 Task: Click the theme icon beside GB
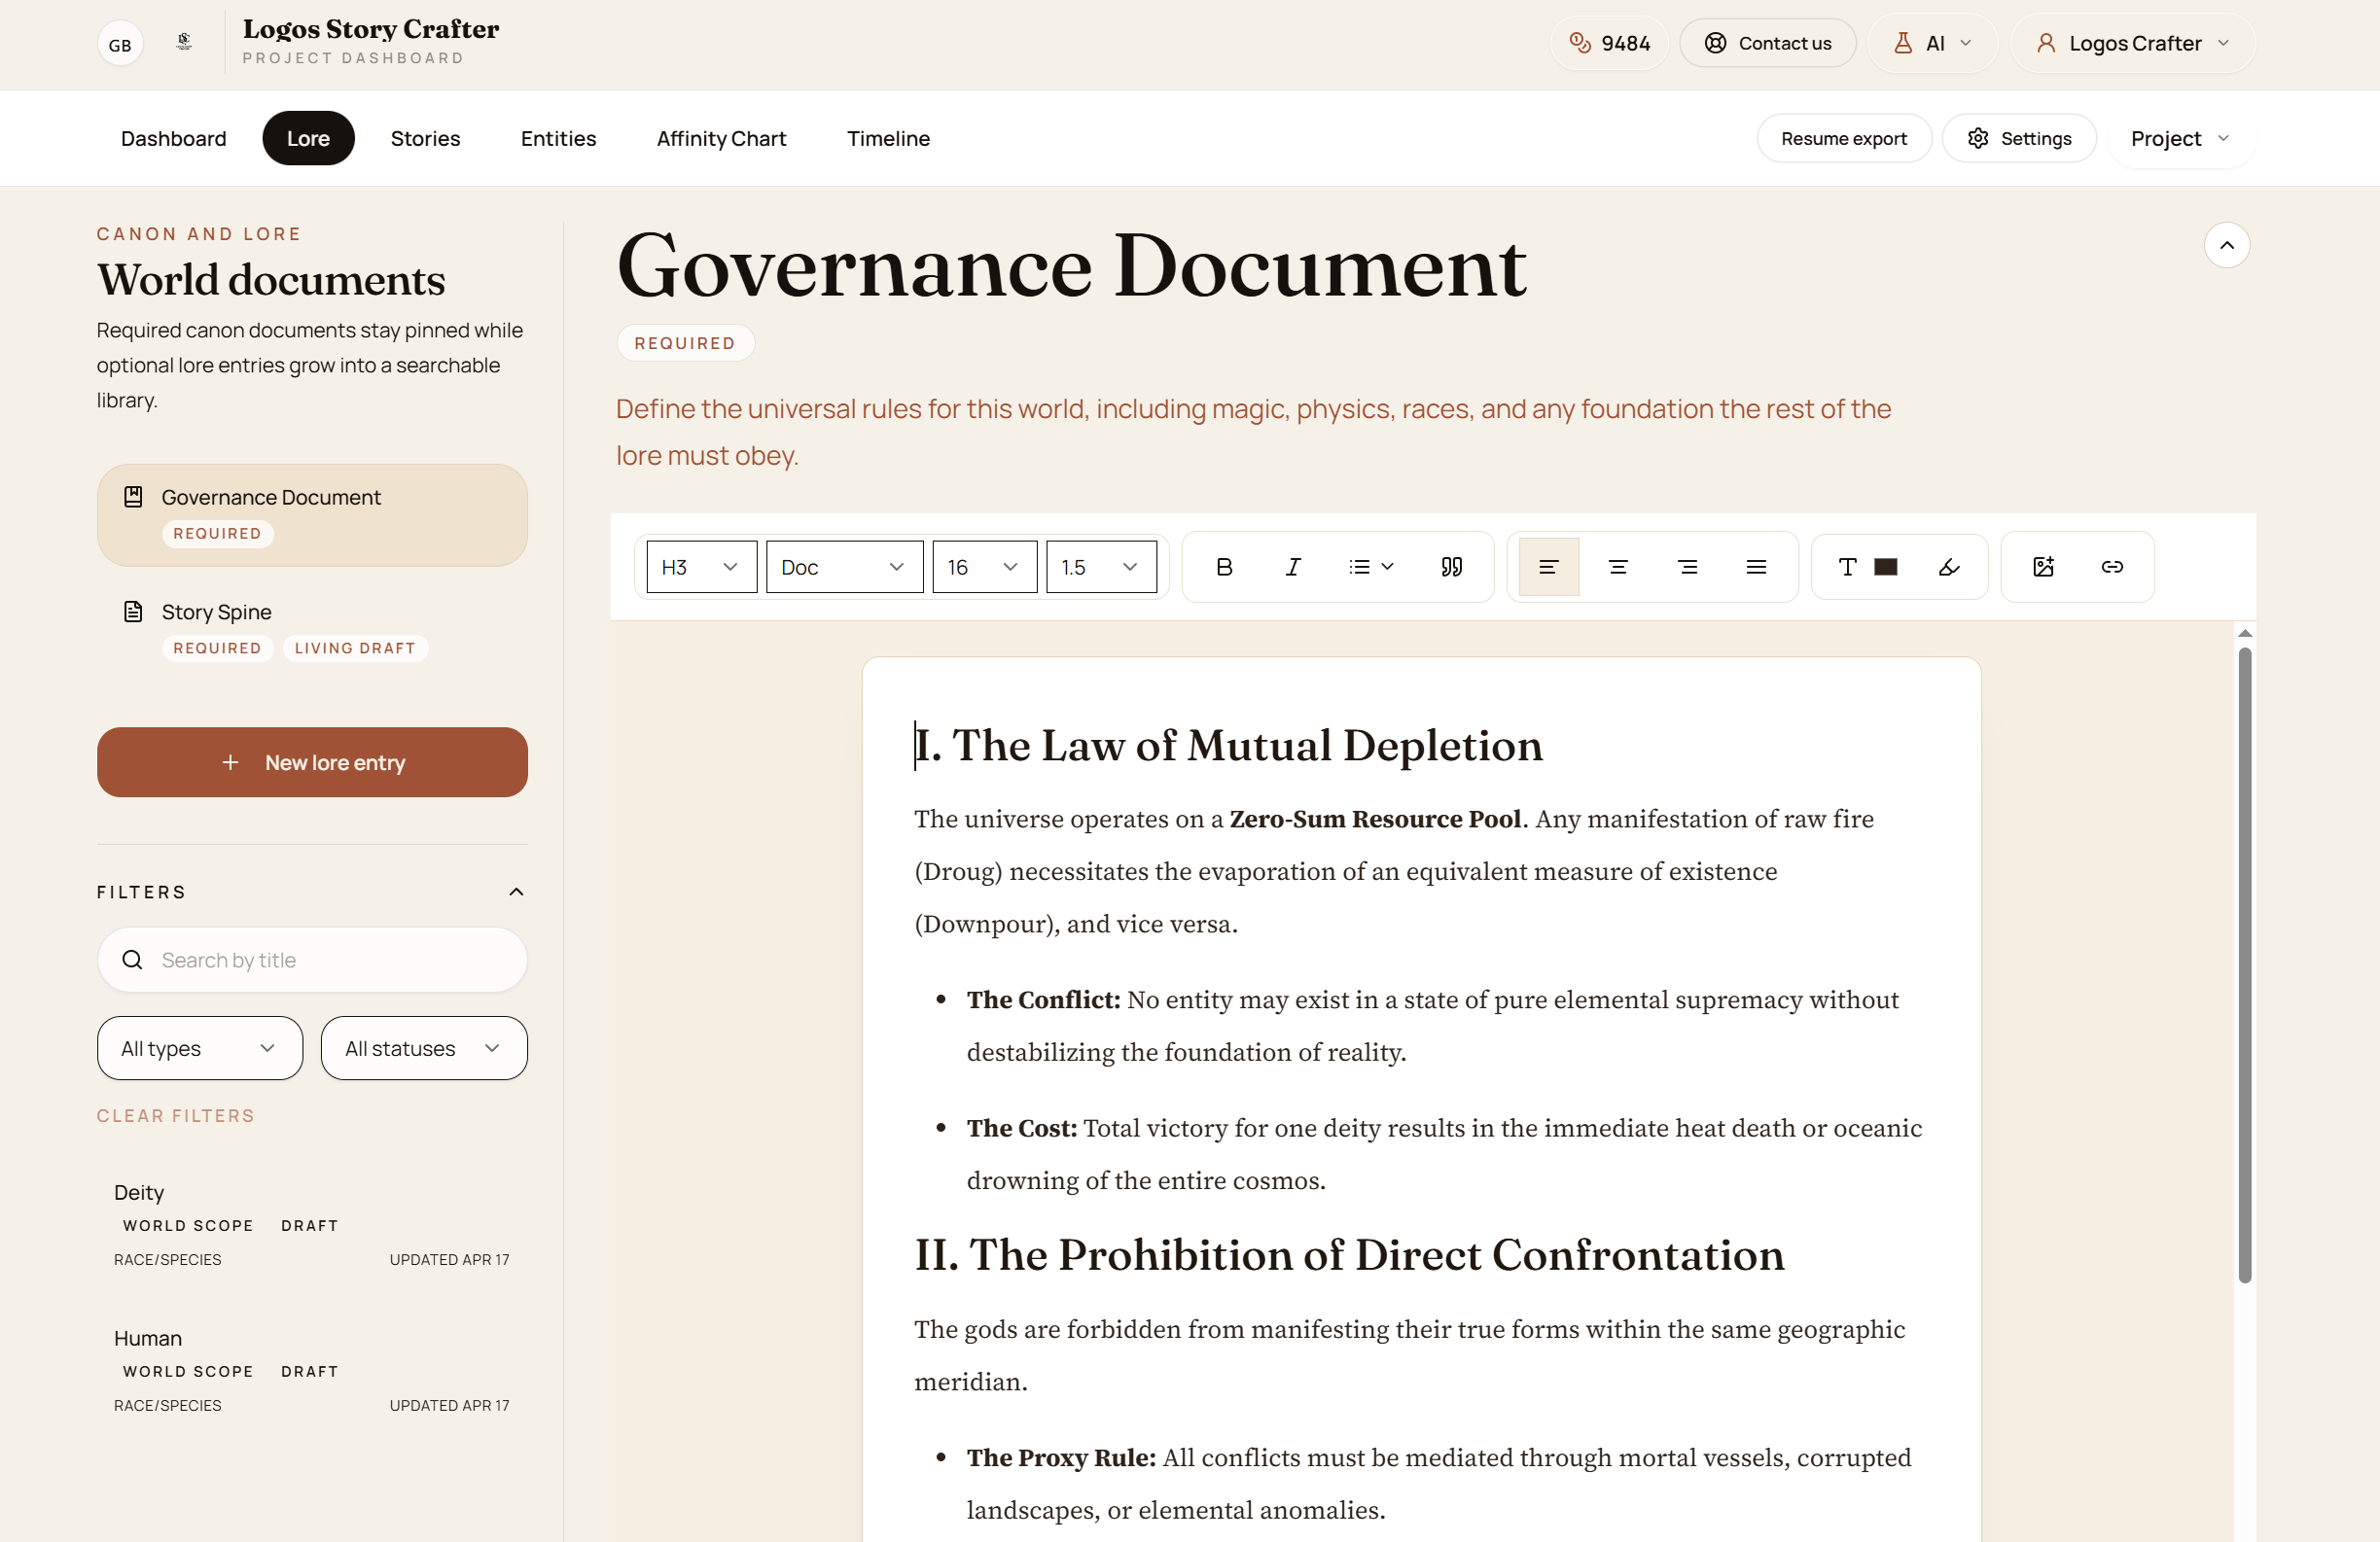click(x=184, y=42)
